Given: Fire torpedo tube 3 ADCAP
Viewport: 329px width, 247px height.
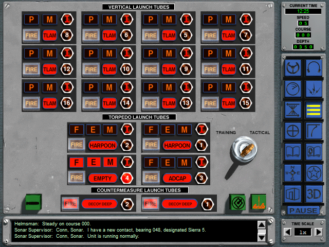Looking at the screenshot, I should point(151,178).
